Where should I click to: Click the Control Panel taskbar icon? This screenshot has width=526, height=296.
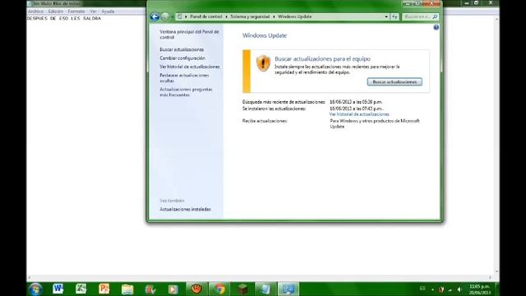pyautogui.click(x=288, y=289)
